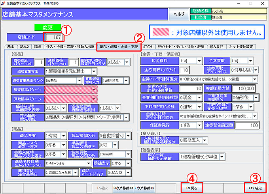Click the F7タブ移動>> button
The image size is (269, 194).
tap(145, 188)
